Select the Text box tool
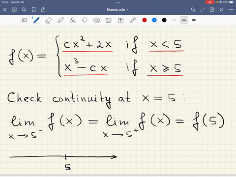236x177 pixels. click(x=120, y=20)
